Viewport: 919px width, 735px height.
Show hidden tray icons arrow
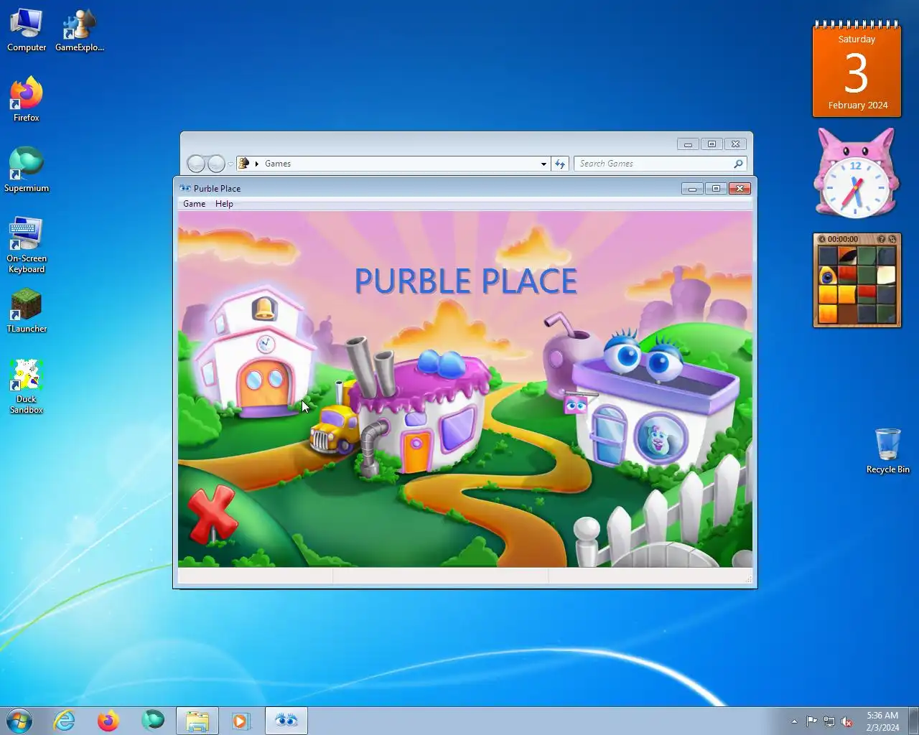pos(794,721)
